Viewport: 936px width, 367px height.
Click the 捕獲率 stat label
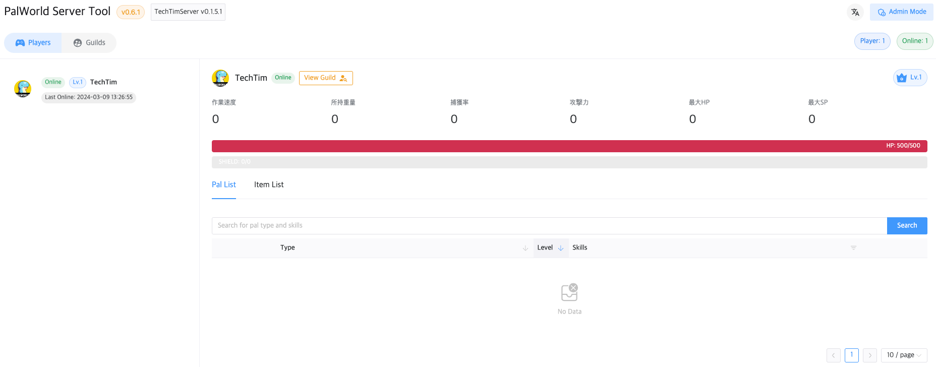pyautogui.click(x=459, y=102)
